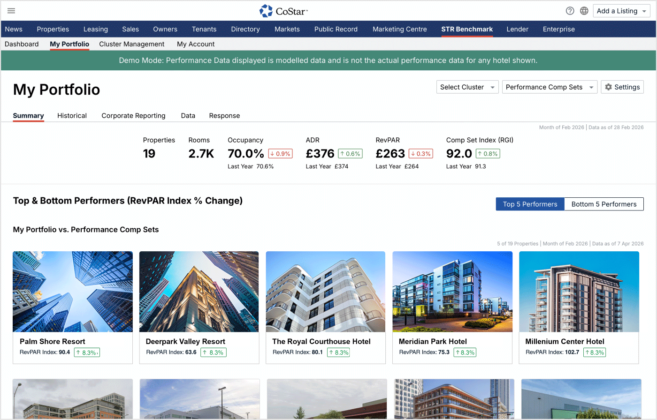
Task: Select The Royal Courthouse Hotel photo
Action: click(325, 292)
